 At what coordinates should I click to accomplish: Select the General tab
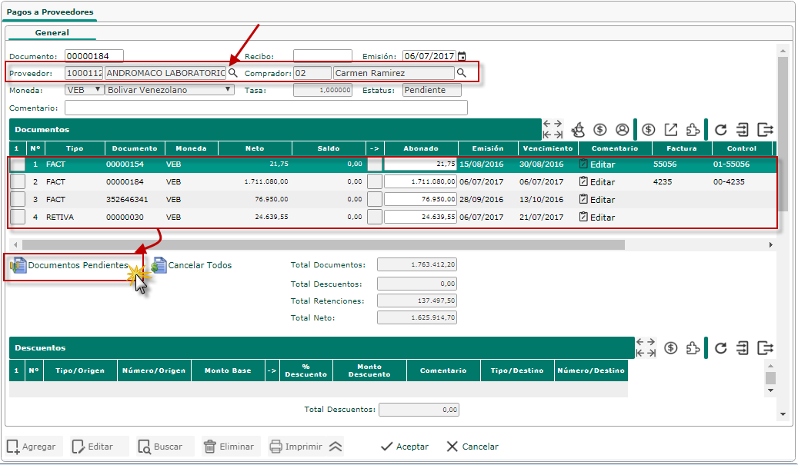(x=52, y=33)
